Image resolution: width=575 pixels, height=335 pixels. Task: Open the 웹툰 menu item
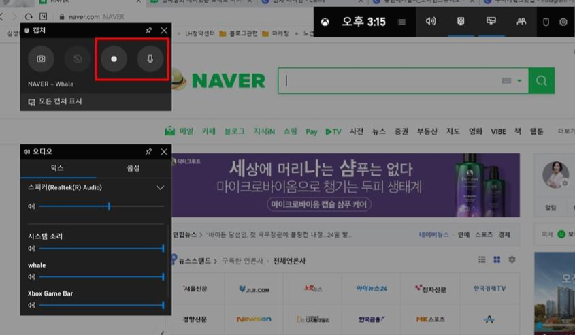[536, 131]
